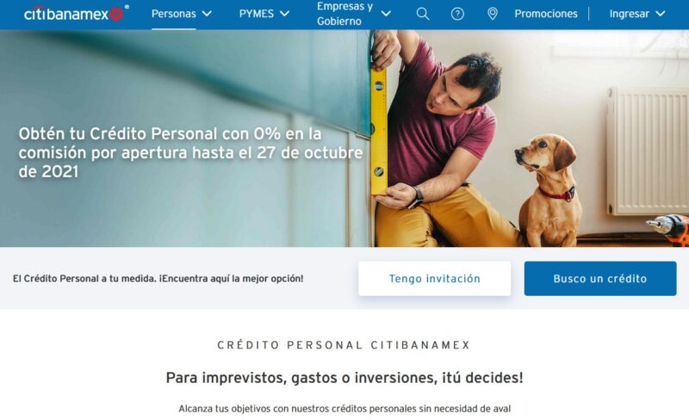Screen dimensions: 689x420
Task: Expand the Personas chevron arrow
Action: click(207, 14)
